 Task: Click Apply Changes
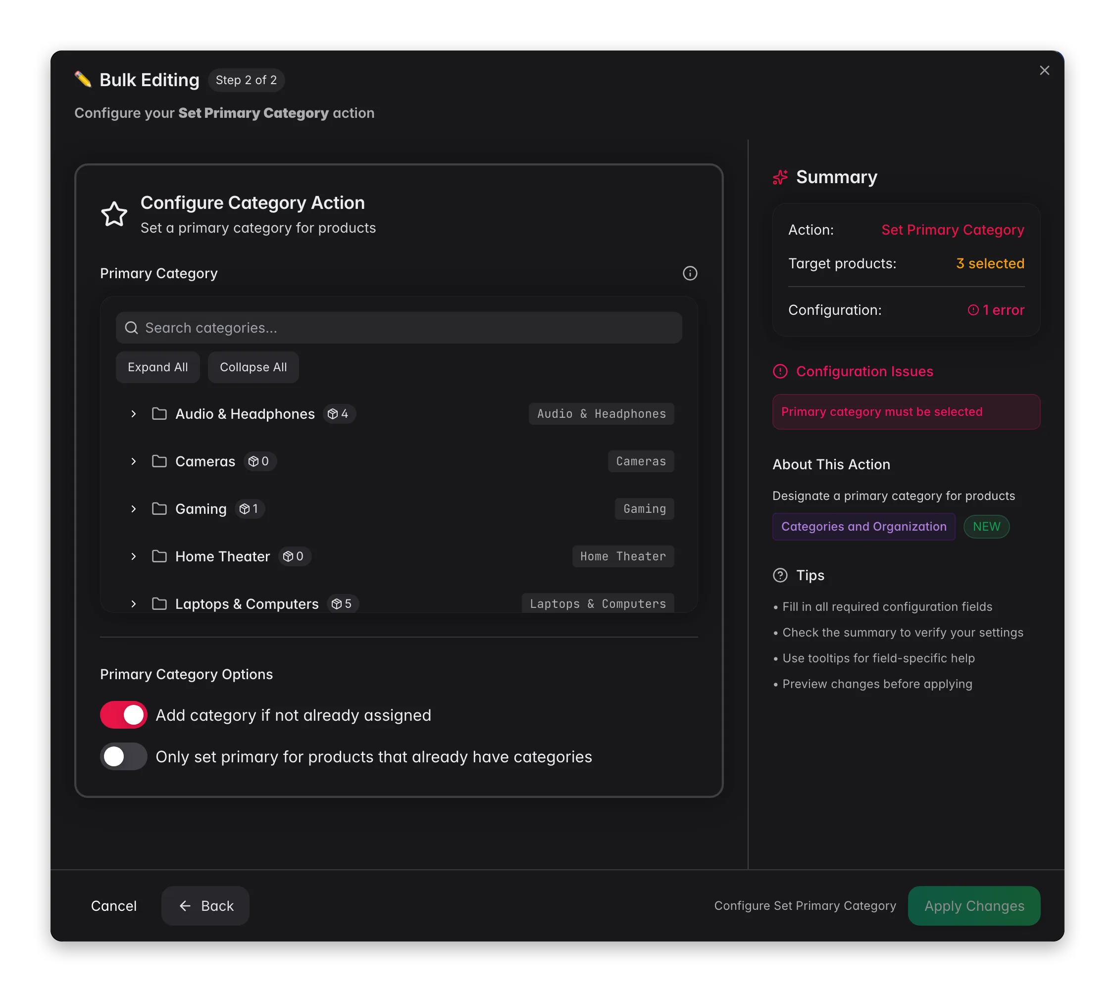(x=974, y=906)
